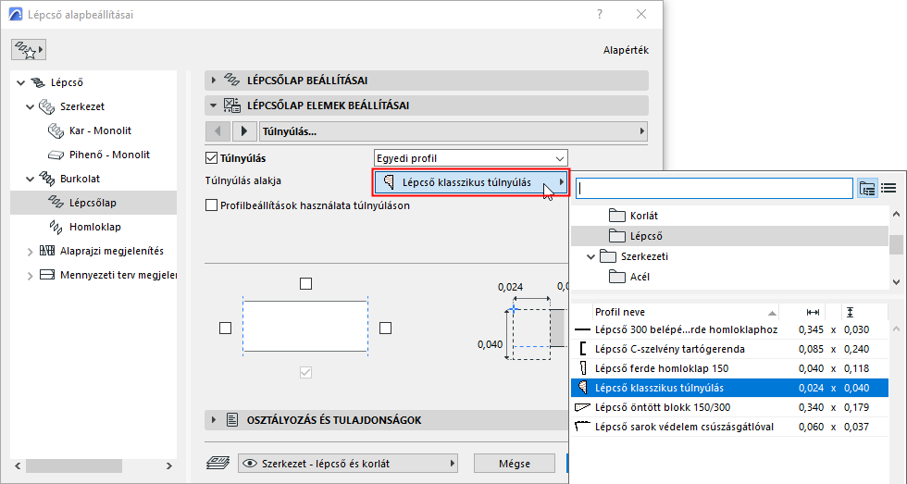907x484 pixels.
Task: Click the Osztályozás és tulajdonságok panel icon
Action: tap(232, 420)
